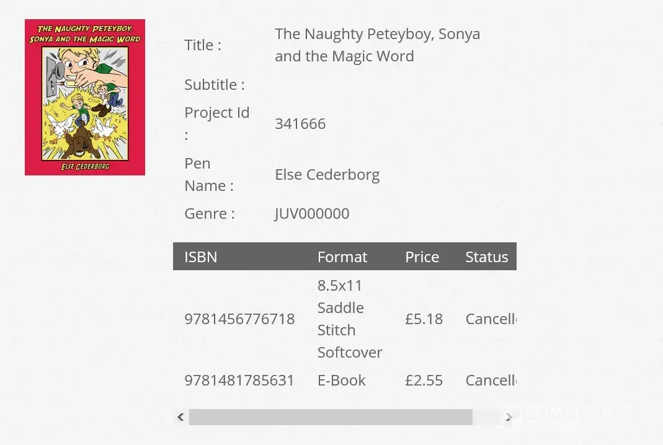Click the E-Book format cell
The width and height of the screenshot is (663, 445).
[x=342, y=380]
